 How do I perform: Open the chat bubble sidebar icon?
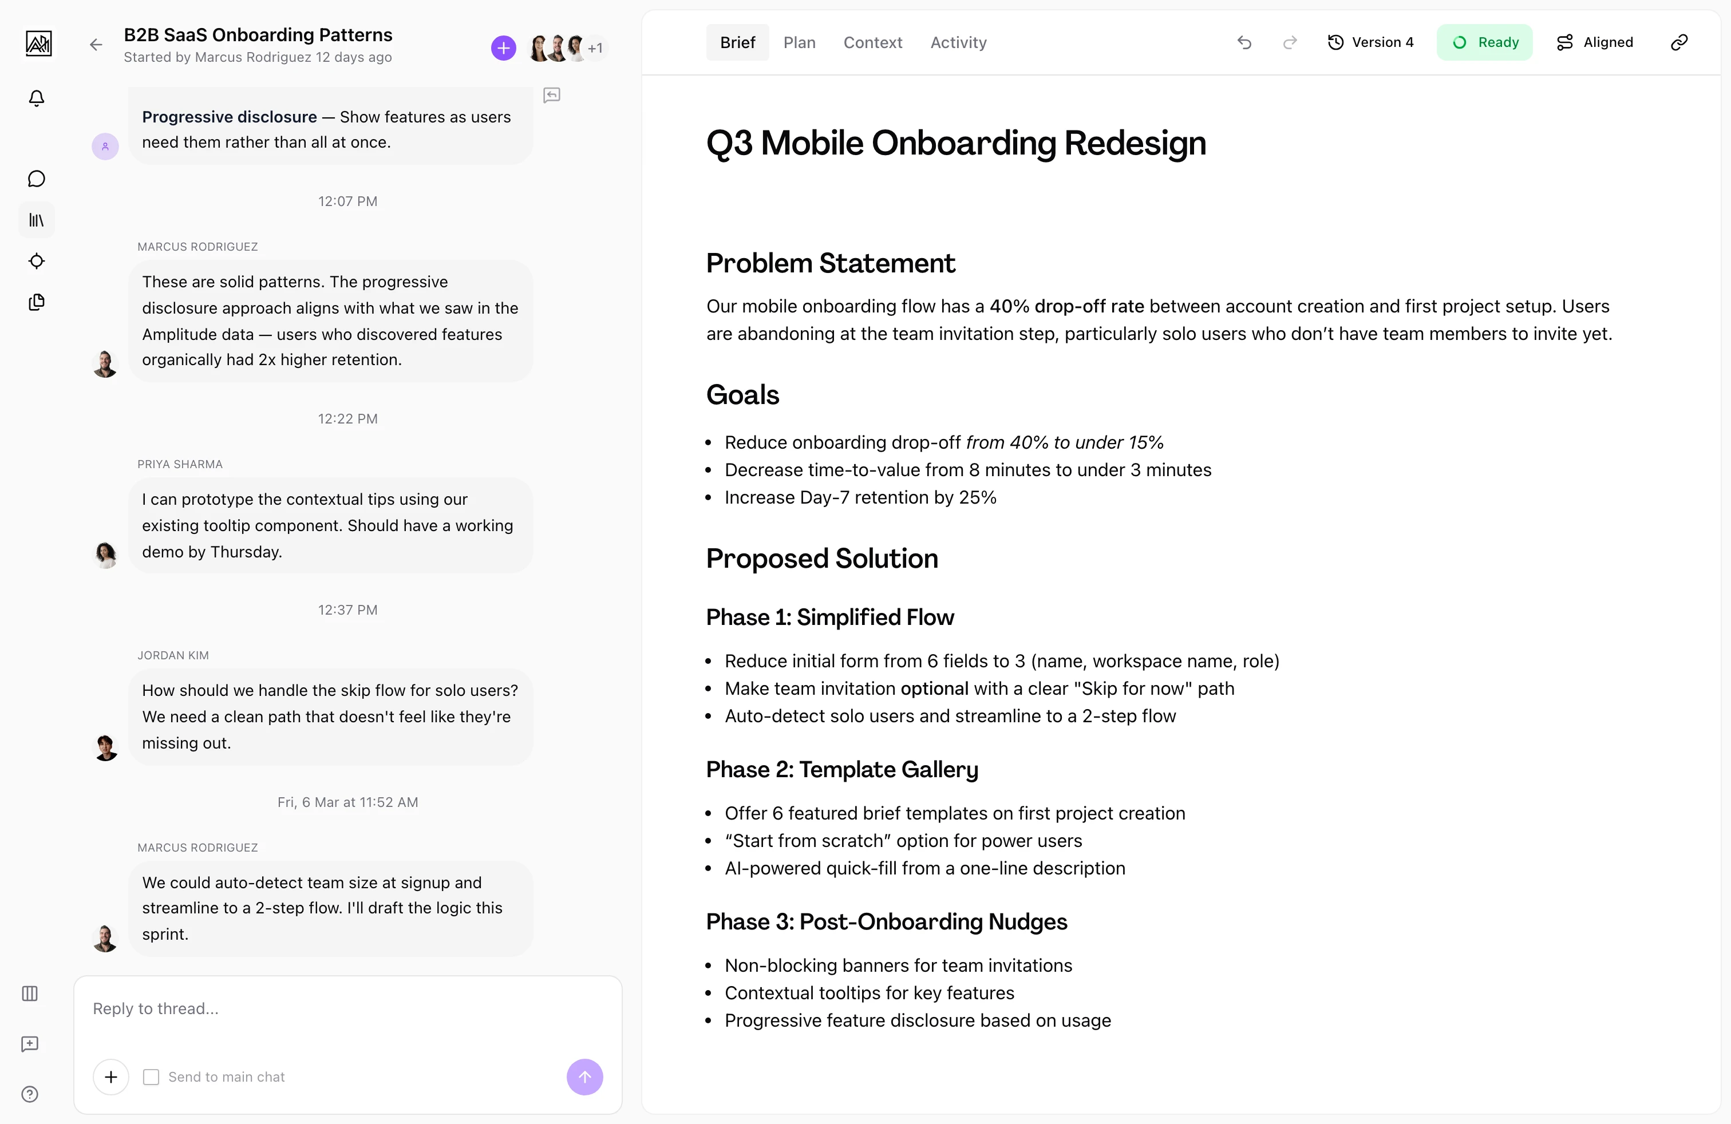coord(37,179)
